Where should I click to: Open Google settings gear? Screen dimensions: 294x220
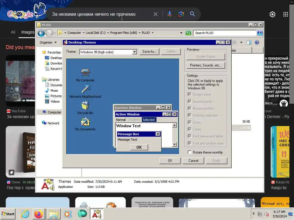point(272,14)
